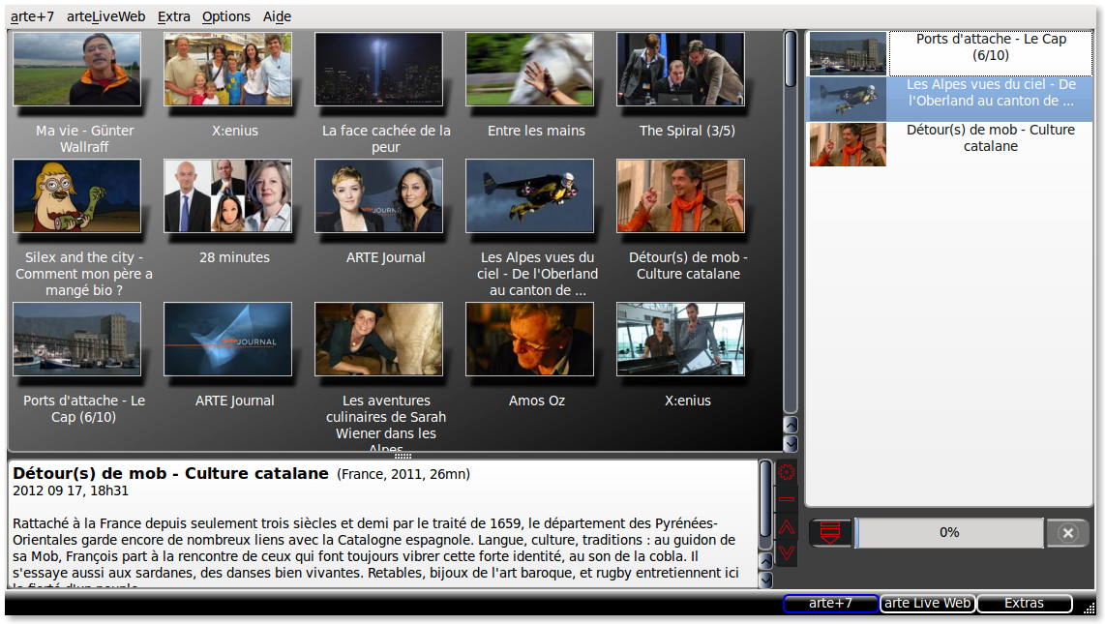
Task: Select the Amos Oz video thumbnail
Action: point(529,340)
